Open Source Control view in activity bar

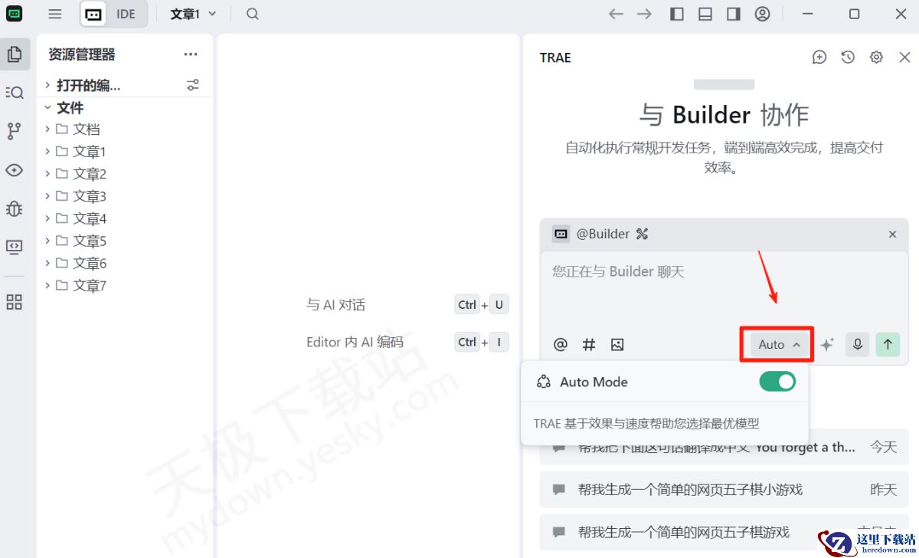click(15, 131)
